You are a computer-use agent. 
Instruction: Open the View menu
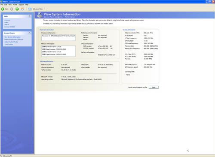pyautogui.click(x=10, y=5)
